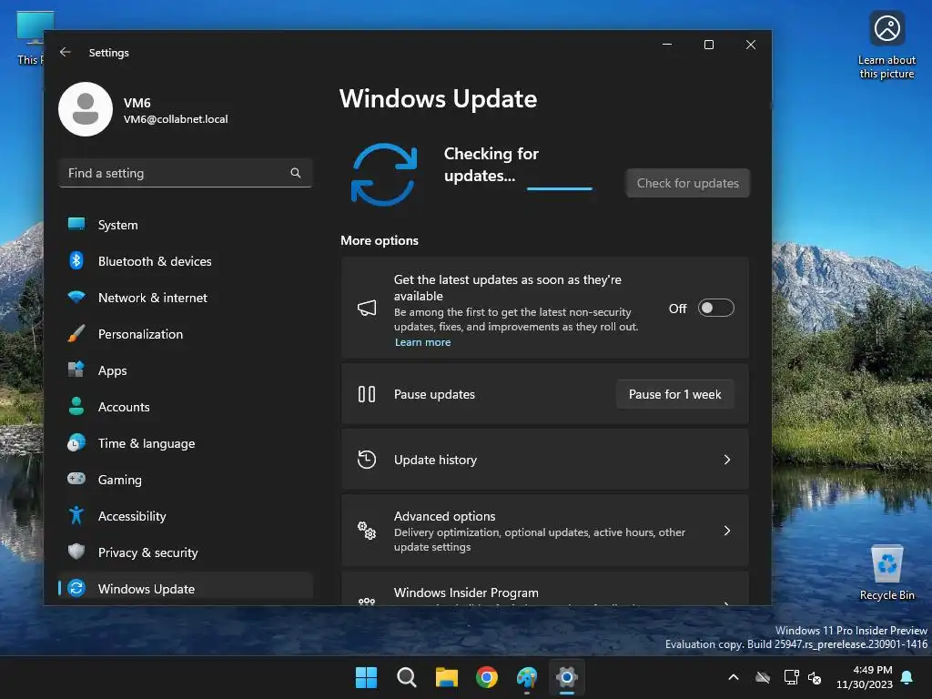This screenshot has width=932, height=699.
Task: Select Accounts label in sidebar
Action: click(x=124, y=407)
